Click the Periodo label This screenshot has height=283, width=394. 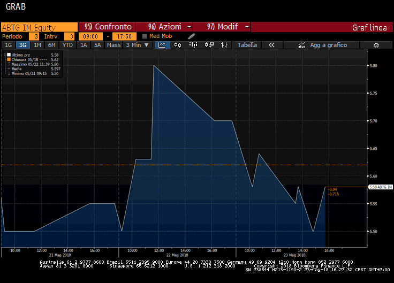coord(12,36)
